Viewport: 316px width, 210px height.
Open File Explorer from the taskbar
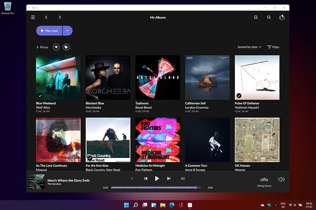(163, 205)
